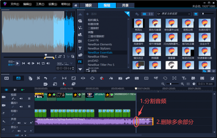Expand the 声音 track chevron

click(x=25, y=123)
